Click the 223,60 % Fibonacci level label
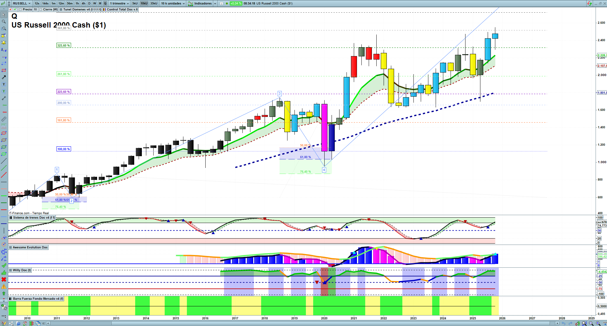Image resolution: width=607 pixels, height=326 pixels. 63,92
